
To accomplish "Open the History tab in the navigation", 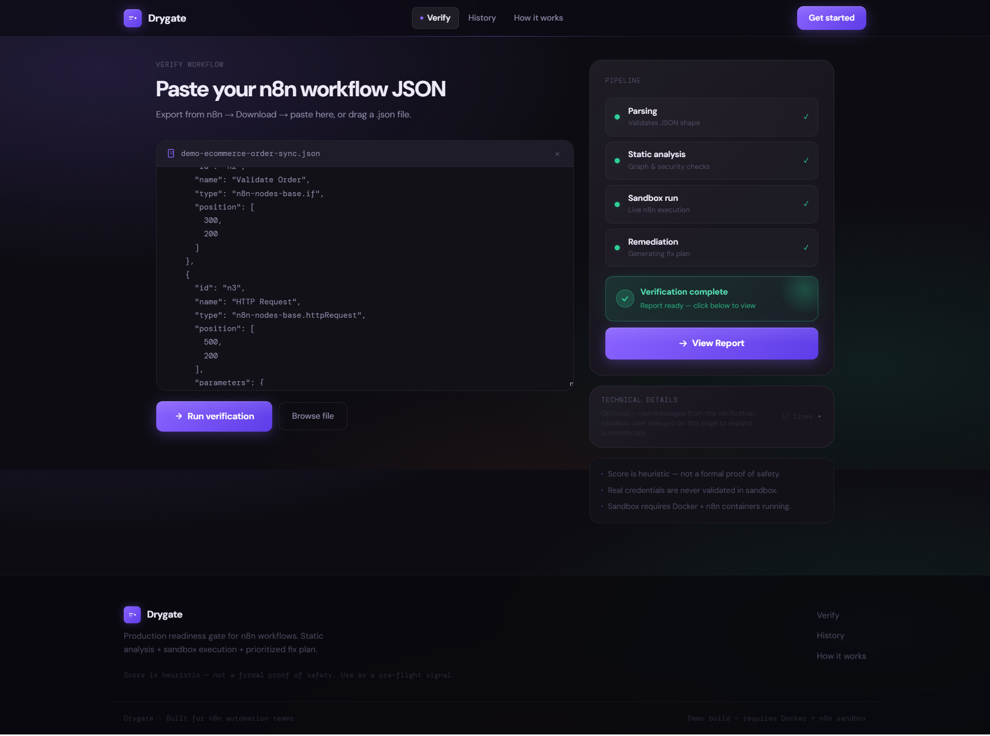I will (482, 18).
